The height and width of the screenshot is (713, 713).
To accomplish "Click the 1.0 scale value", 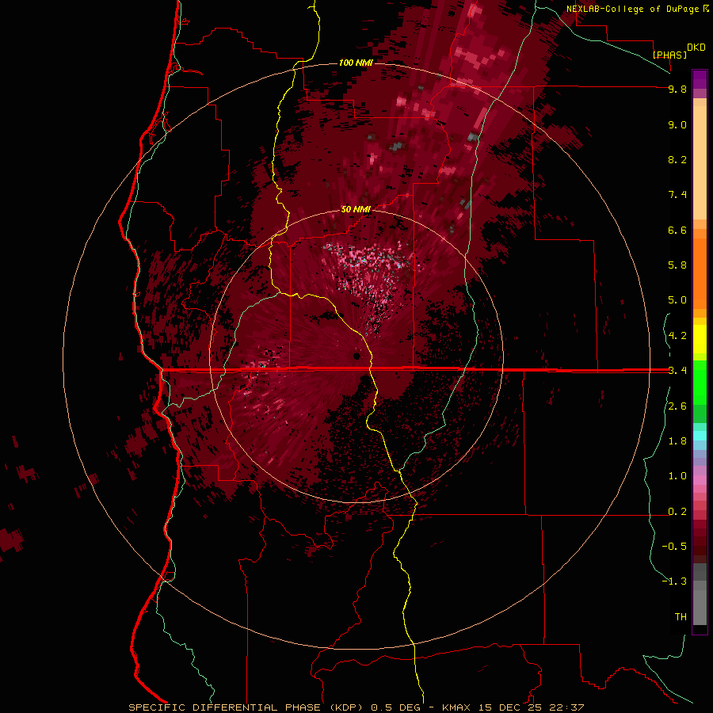I will pos(677,477).
